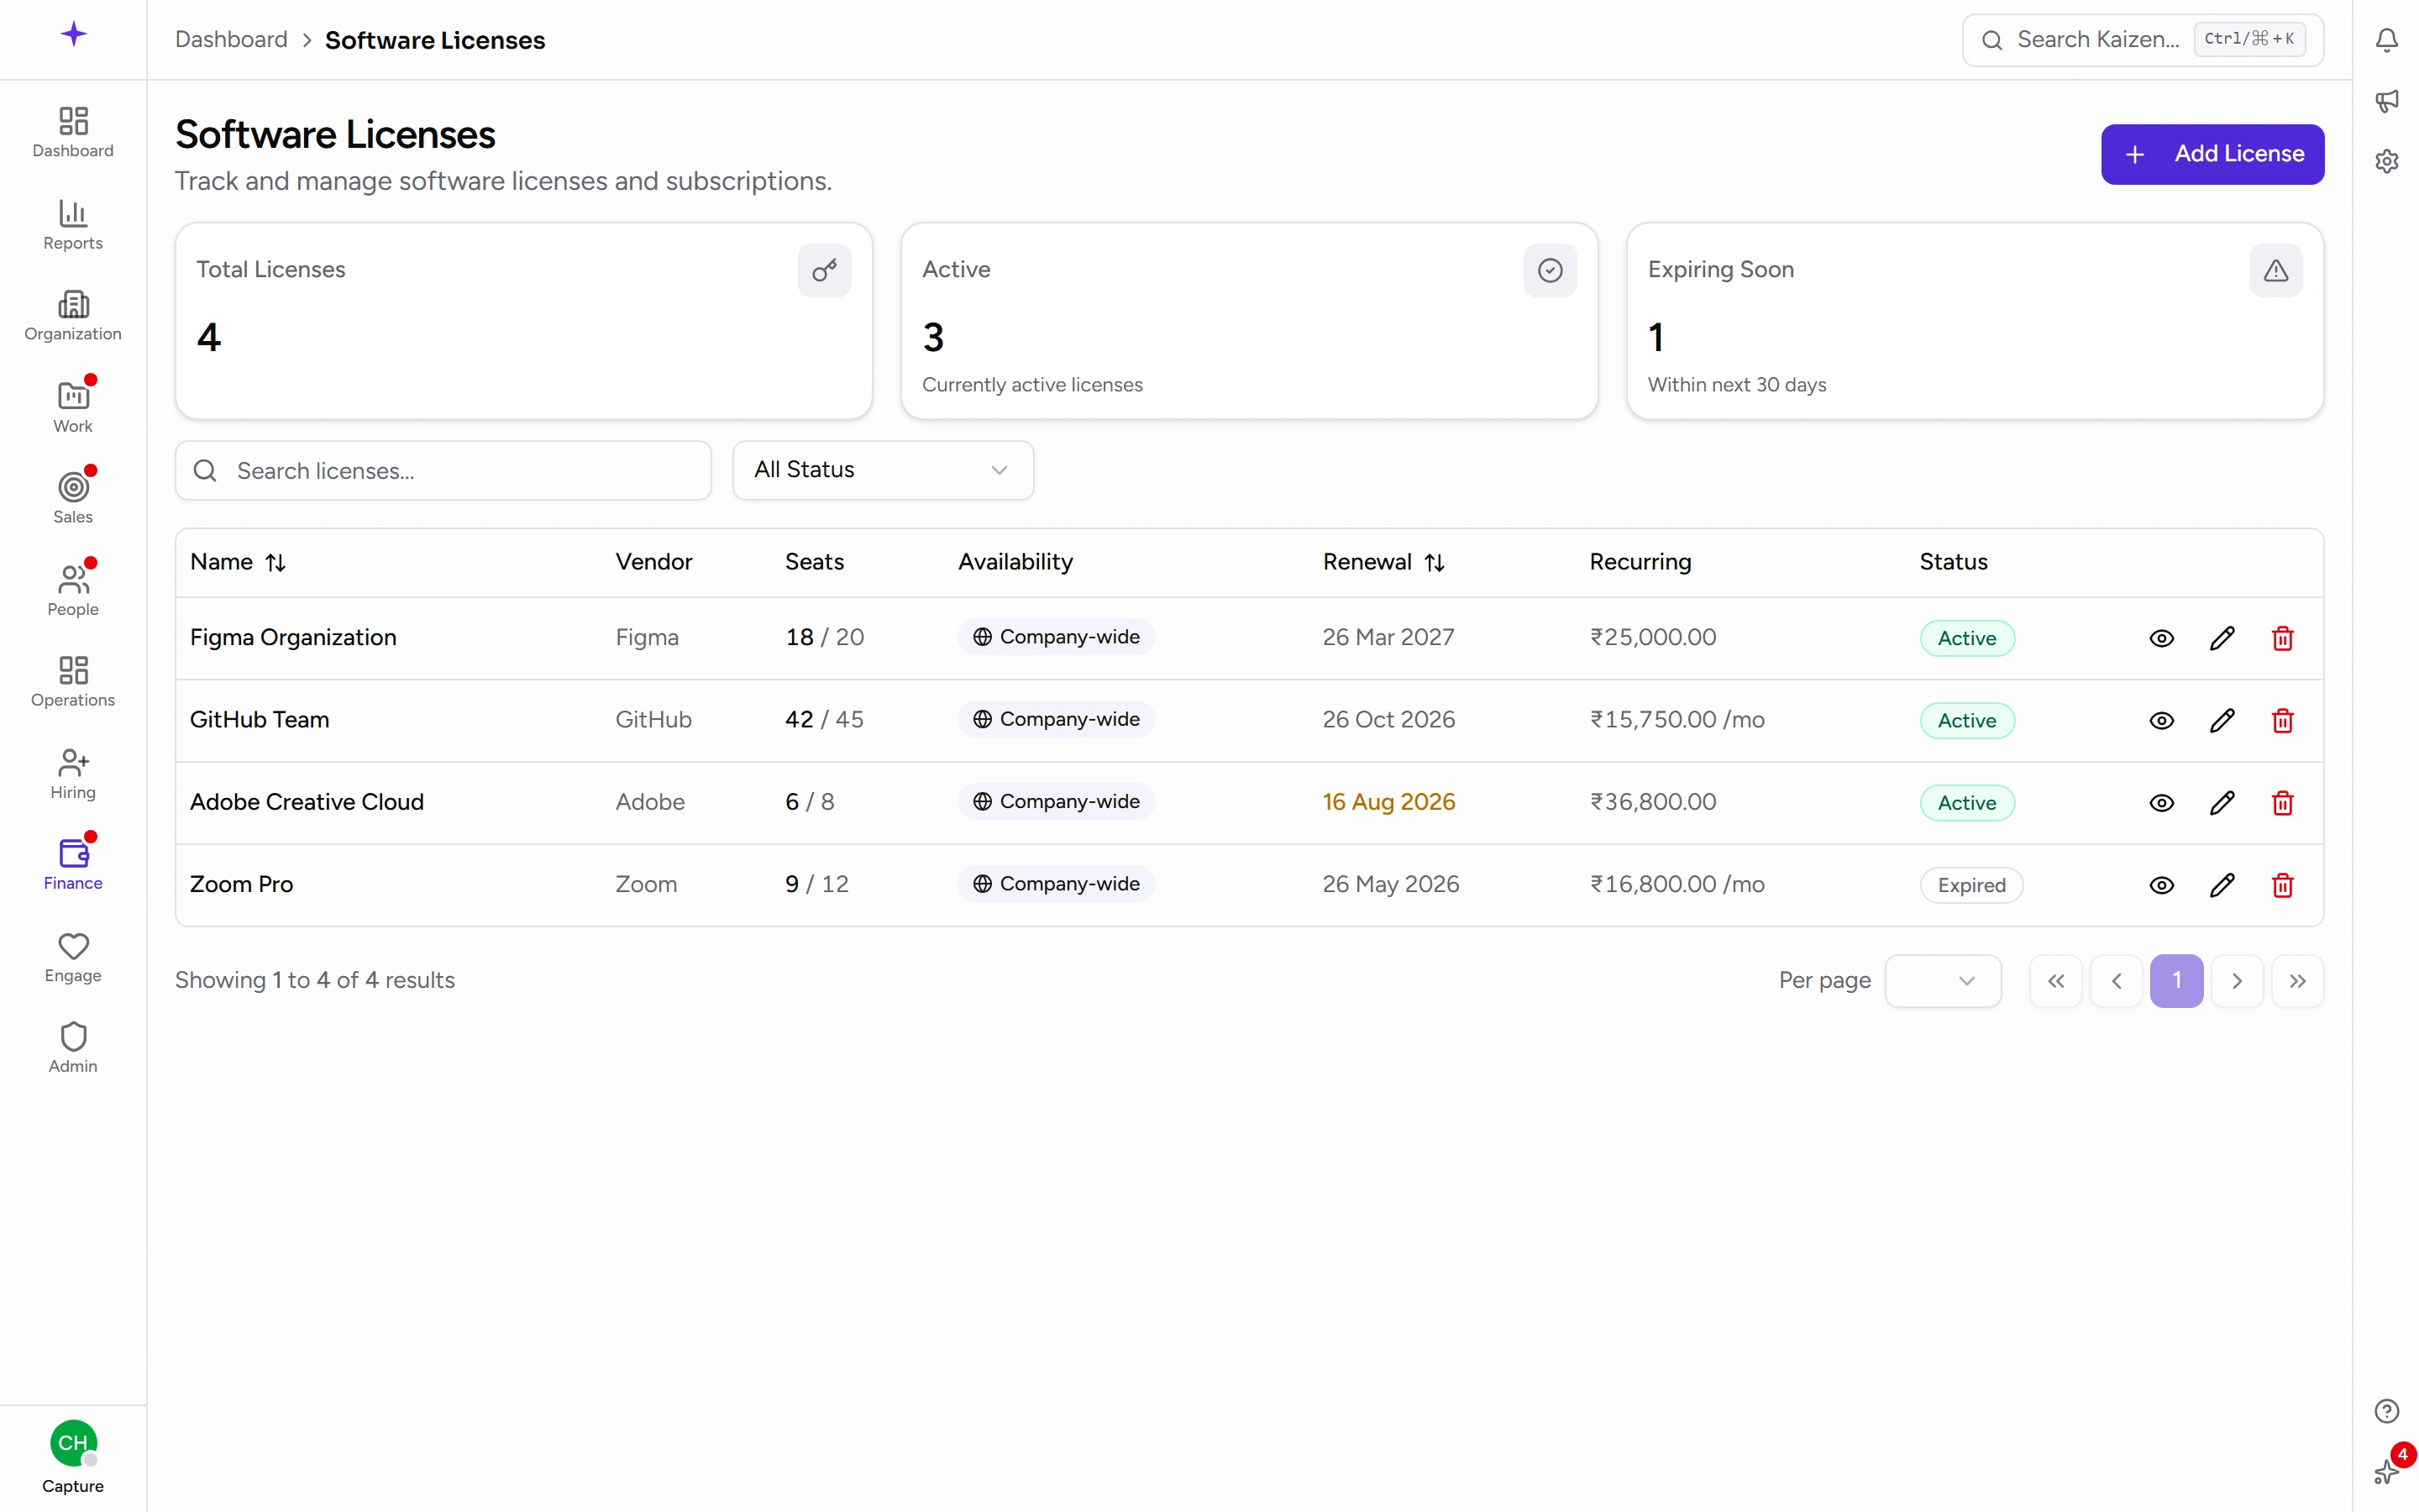
Task: Click the ₹36,800.00 recurring amount
Action: 1653,802
